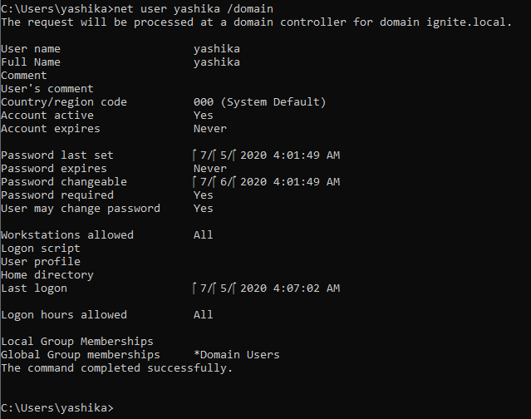
Task: Click the User name value yashika
Action: (216, 49)
